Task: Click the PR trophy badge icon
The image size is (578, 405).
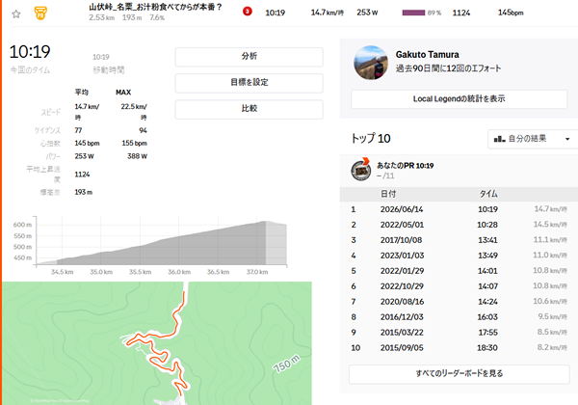Action: 40,13
